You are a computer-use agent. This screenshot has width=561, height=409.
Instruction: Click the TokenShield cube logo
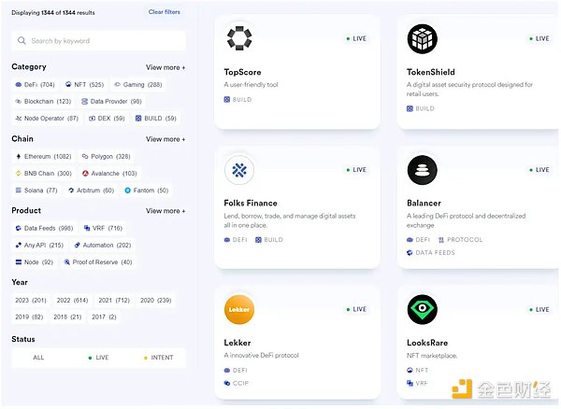click(x=422, y=38)
